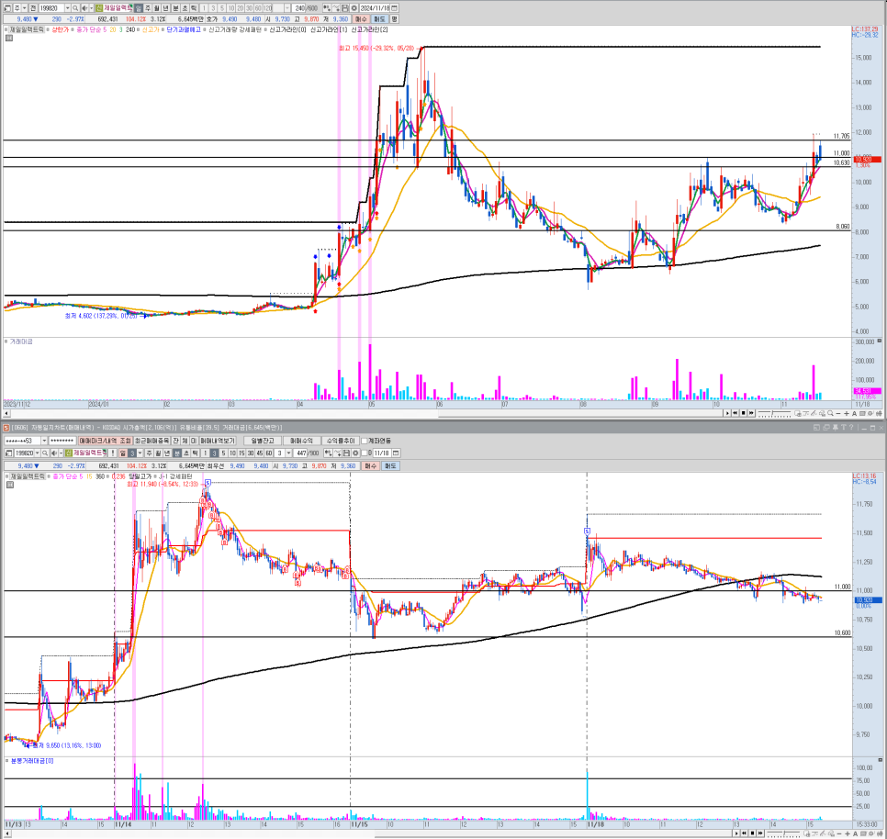The width and height of the screenshot is (887, 839).
Task: Click the 매매내역보기 button
Action: coord(218,441)
